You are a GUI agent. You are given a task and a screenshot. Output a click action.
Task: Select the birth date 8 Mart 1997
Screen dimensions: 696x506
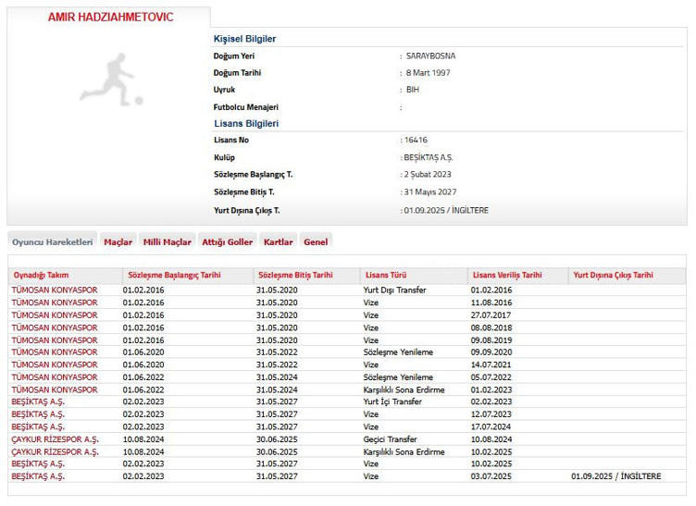tap(428, 73)
